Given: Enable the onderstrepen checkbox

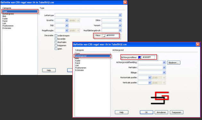Looking at the screenshot, I should [x=56, y=36].
